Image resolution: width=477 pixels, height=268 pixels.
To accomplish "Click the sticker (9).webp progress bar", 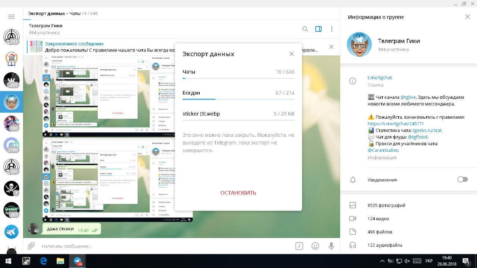I will pyautogui.click(x=238, y=120).
